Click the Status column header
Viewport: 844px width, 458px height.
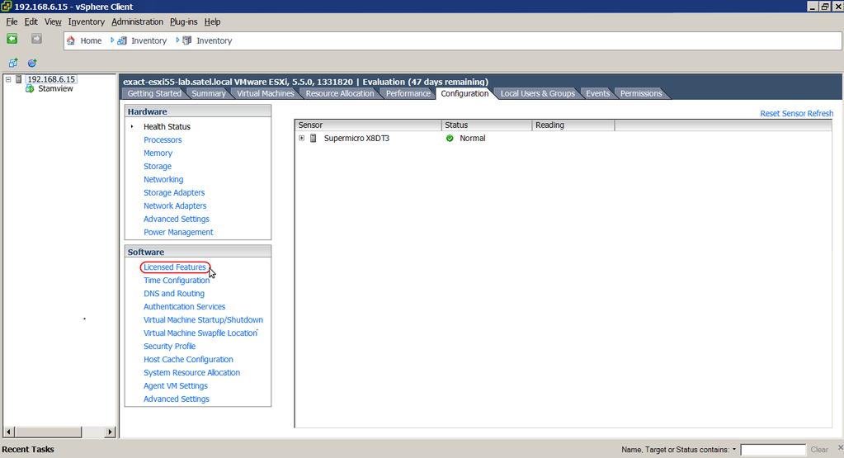487,125
